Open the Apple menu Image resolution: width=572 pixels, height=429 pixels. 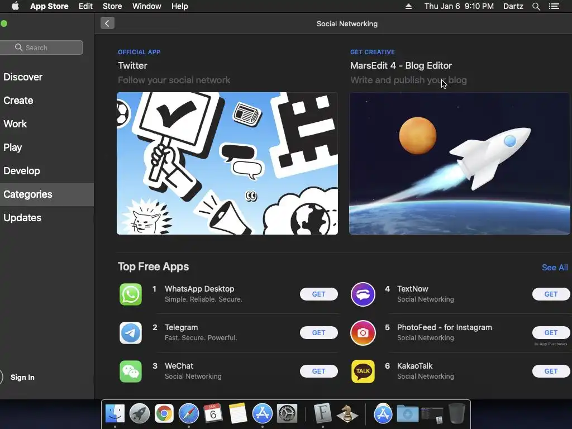coord(15,6)
